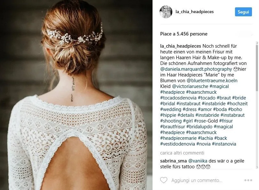Viewport: 259px width, 190px height.
Task: Open the @daniela.marquardt.photography mention
Action: pyautogui.click(x=196, y=69)
